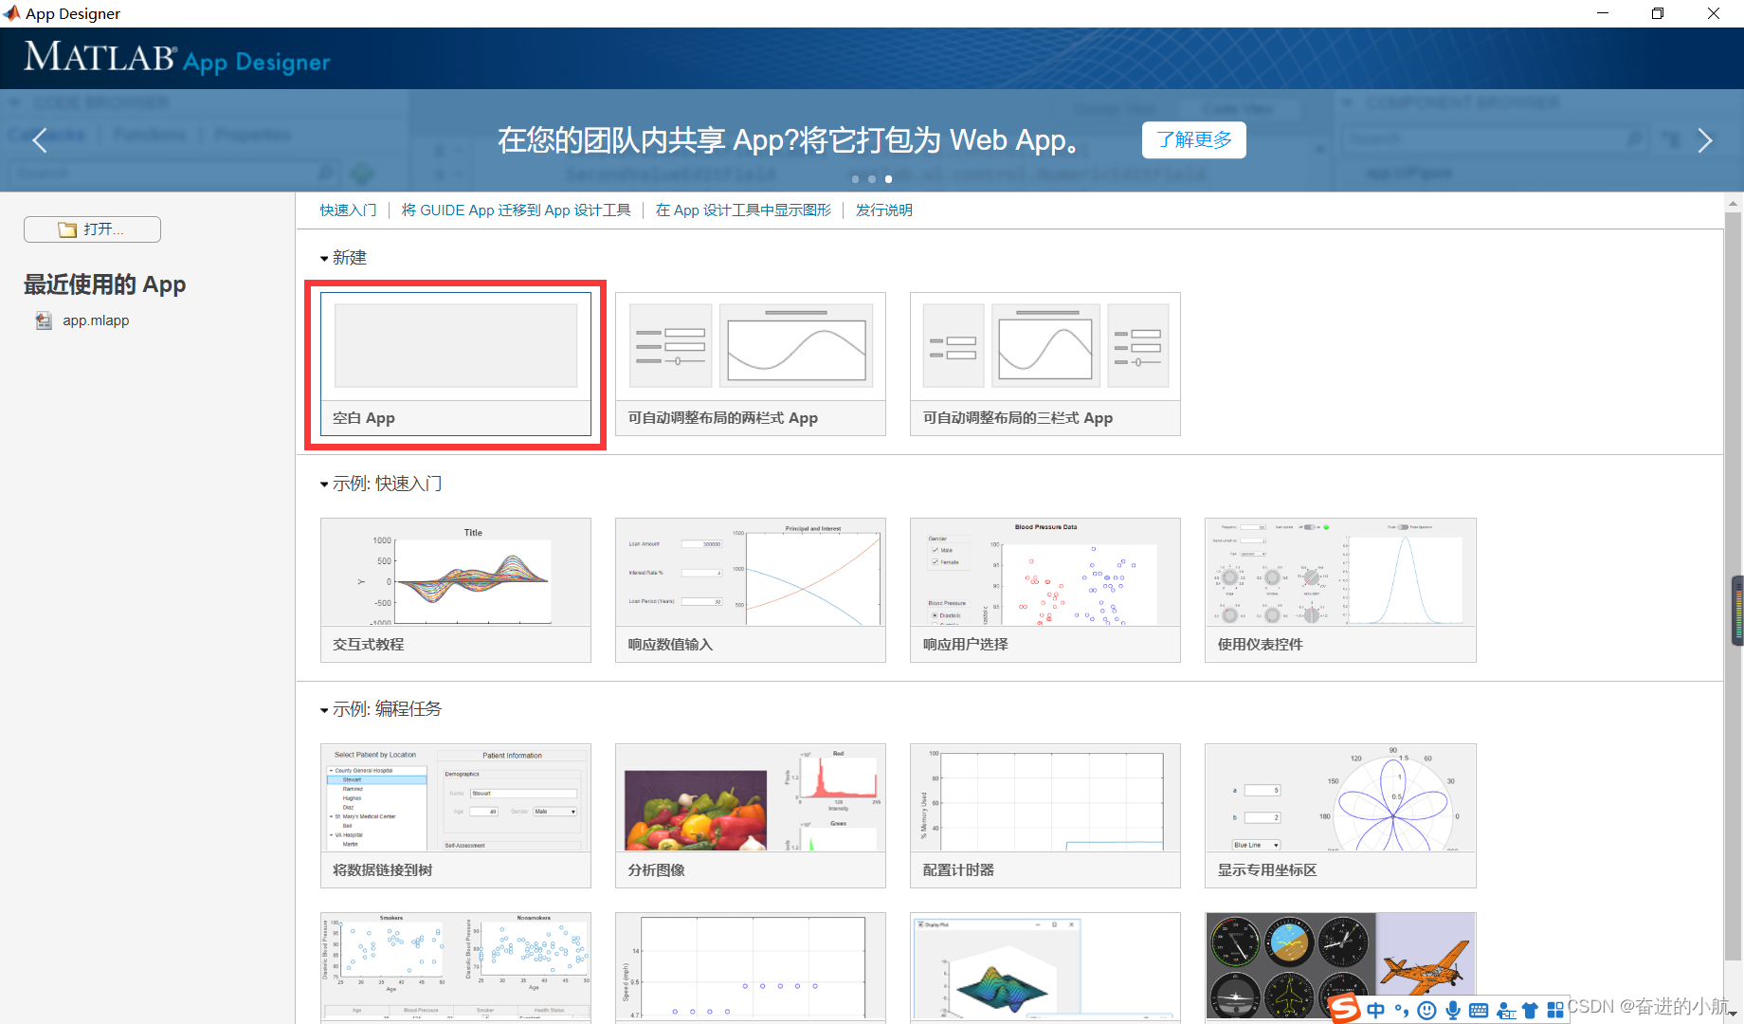Open the IME skin (shirt) icon
This screenshot has height=1024, width=1744.
[1530, 1011]
